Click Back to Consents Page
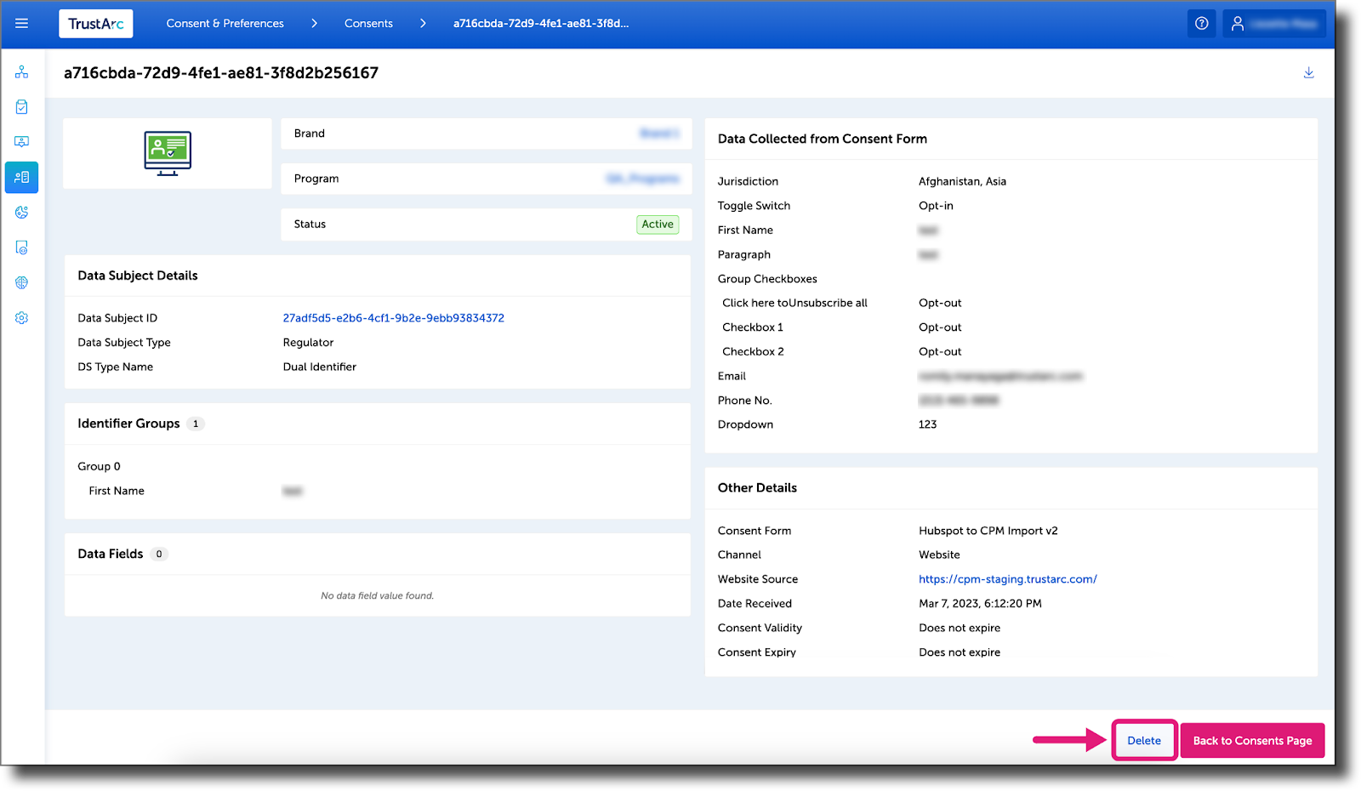1361x791 pixels. (1252, 740)
